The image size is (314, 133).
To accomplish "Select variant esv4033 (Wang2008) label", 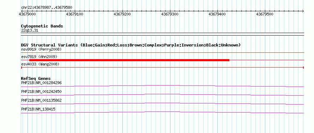I will tap(40, 64).
